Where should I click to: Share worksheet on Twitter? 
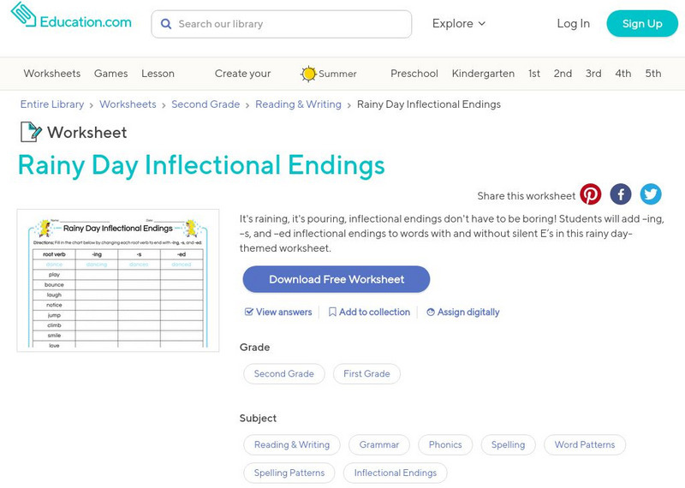(651, 194)
